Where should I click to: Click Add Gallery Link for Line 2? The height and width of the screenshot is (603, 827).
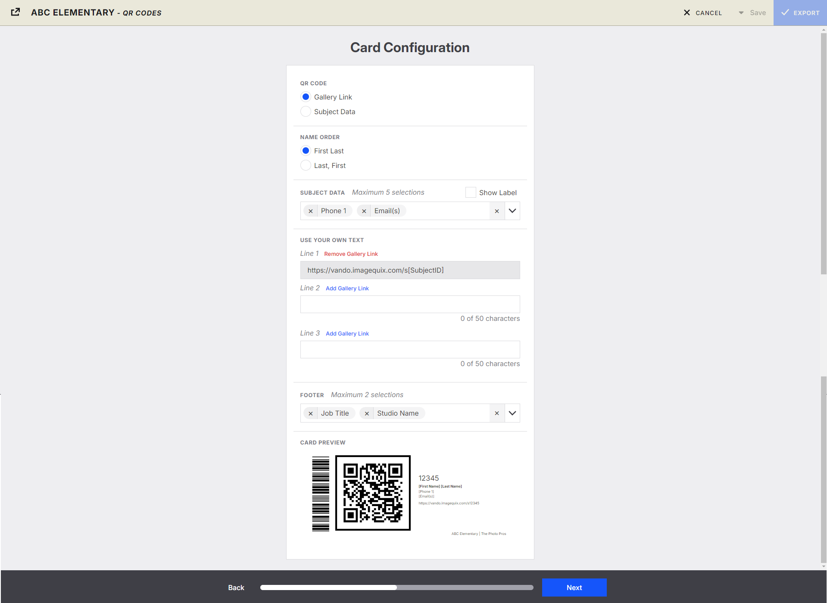click(x=347, y=289)
